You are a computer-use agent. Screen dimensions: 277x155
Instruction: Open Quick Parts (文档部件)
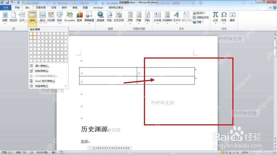167,17
